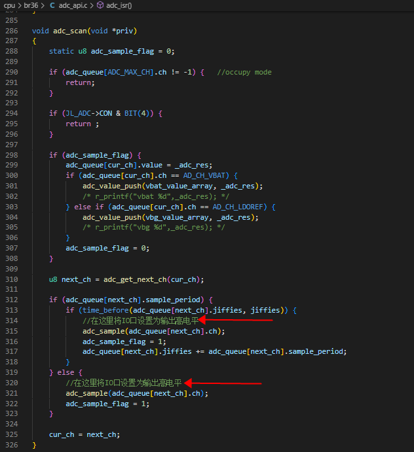
Task: Click the cube symbol icon before adc_isr()
Action: (100, 5)
